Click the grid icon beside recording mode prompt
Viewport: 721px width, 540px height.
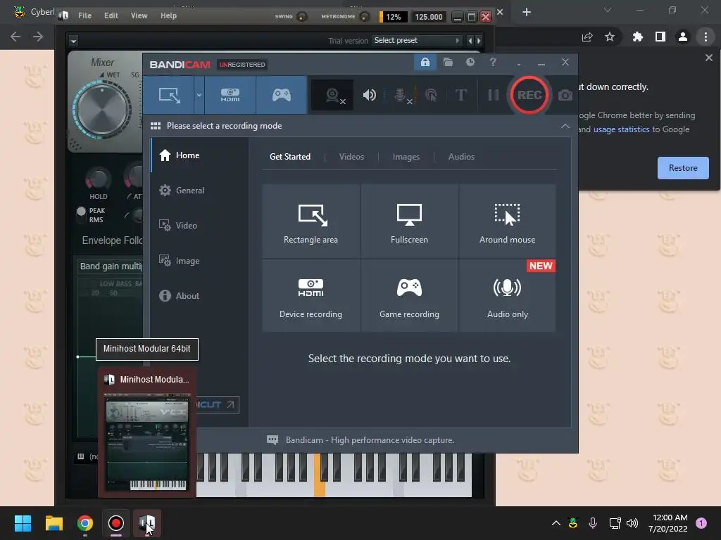coord(156,126)
